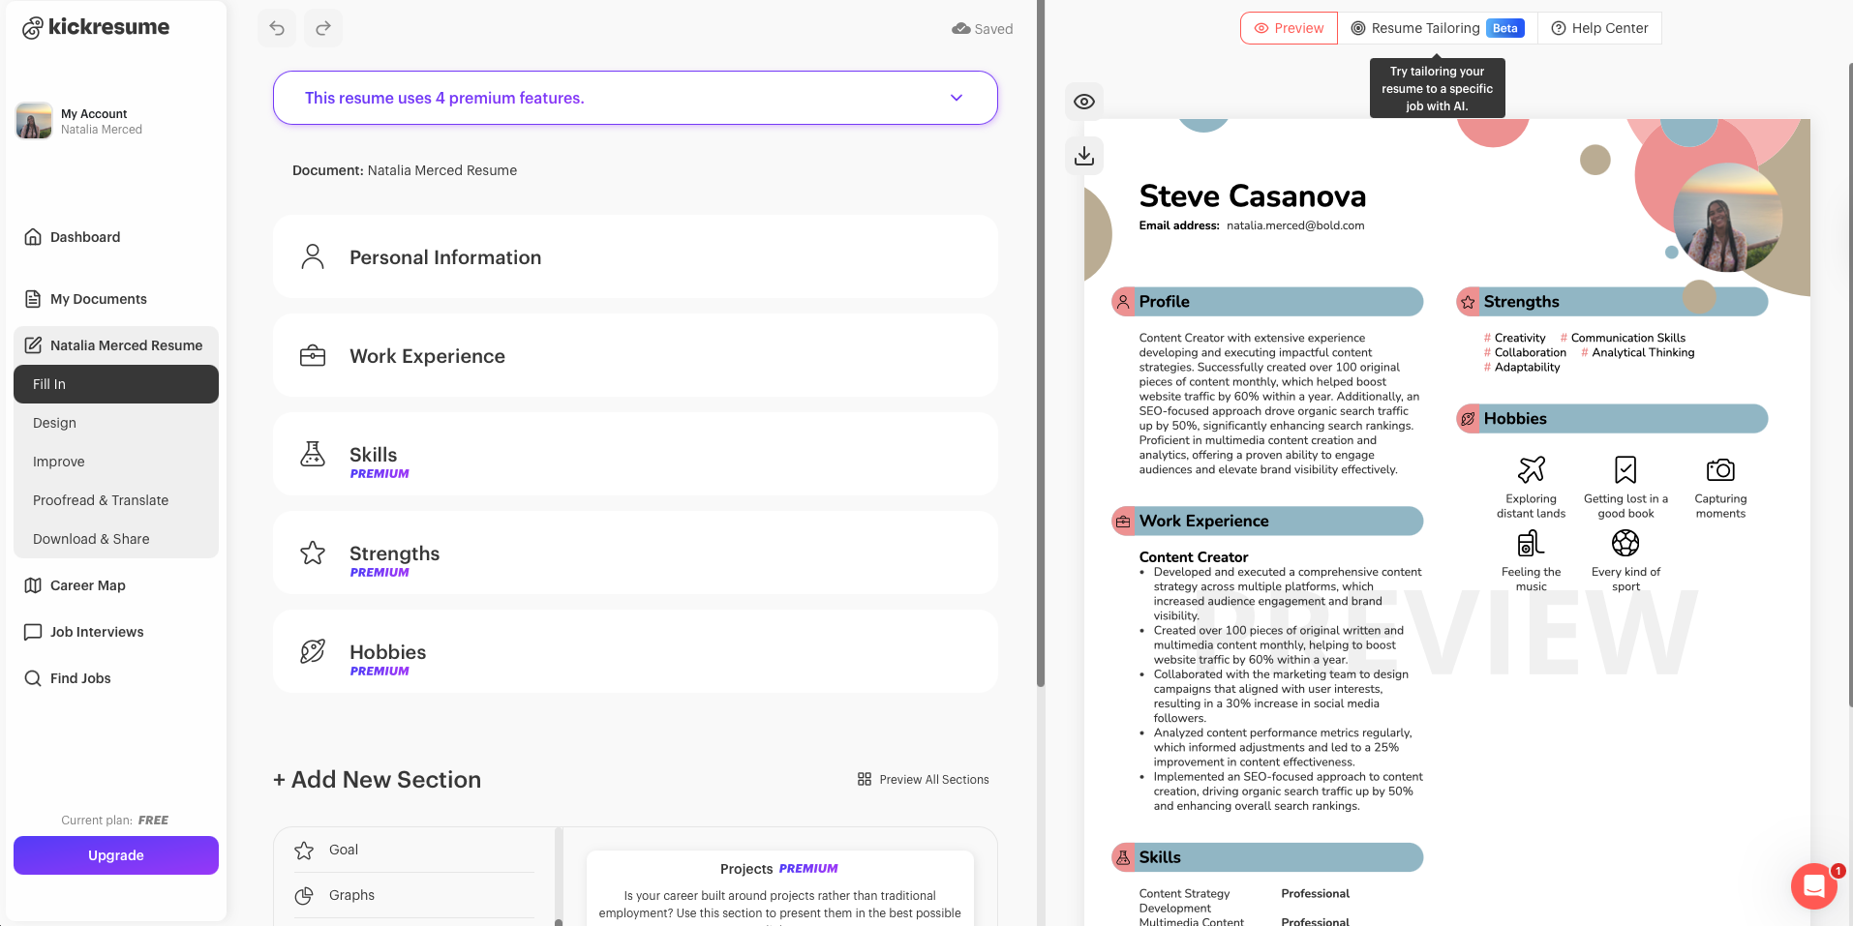The image size is (1853, 926).
Task: Click the Find Jobs search icon
Action: click(34, 677)
